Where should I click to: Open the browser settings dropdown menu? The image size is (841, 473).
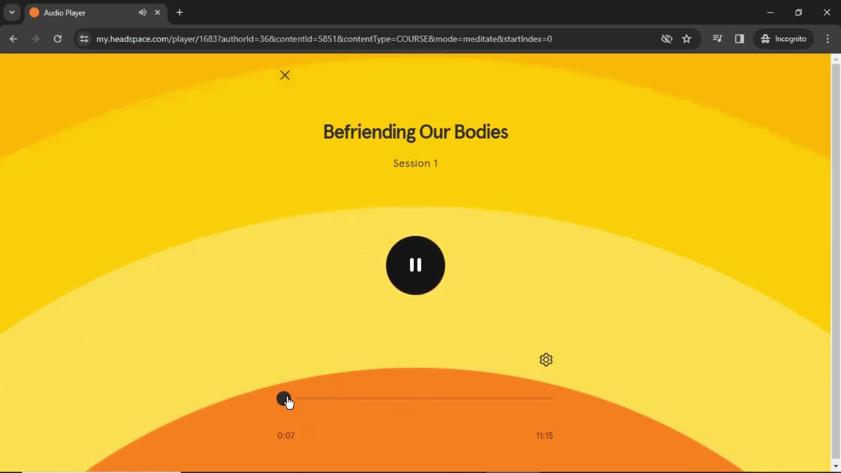[828, 39]
